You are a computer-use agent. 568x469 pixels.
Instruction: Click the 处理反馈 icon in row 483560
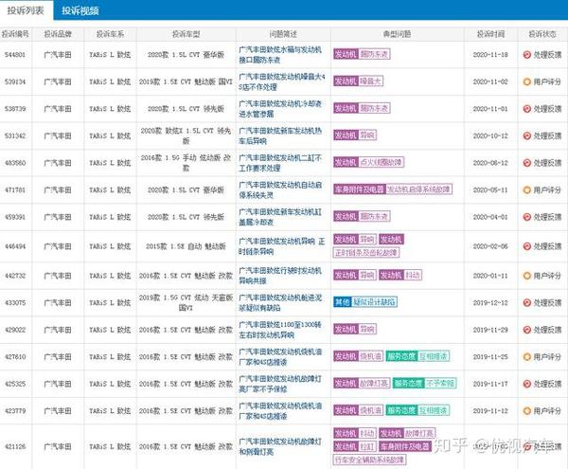pos(526,163)
